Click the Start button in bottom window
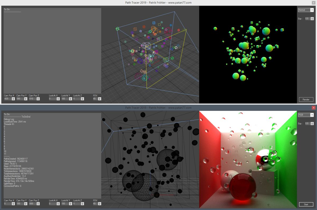Image resolution: width=317 pixels, height=210 pixels. point(306,204)
